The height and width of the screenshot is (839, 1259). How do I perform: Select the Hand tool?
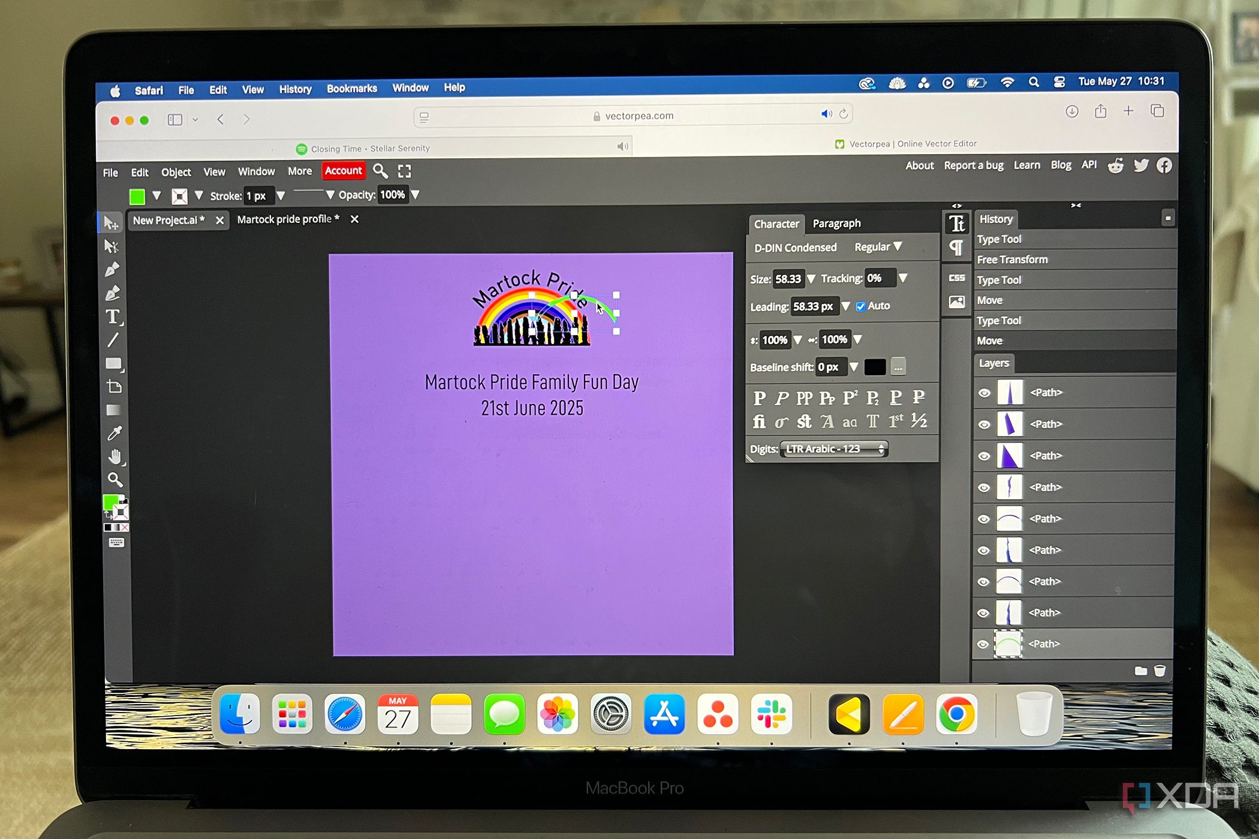tap(115, 457)
